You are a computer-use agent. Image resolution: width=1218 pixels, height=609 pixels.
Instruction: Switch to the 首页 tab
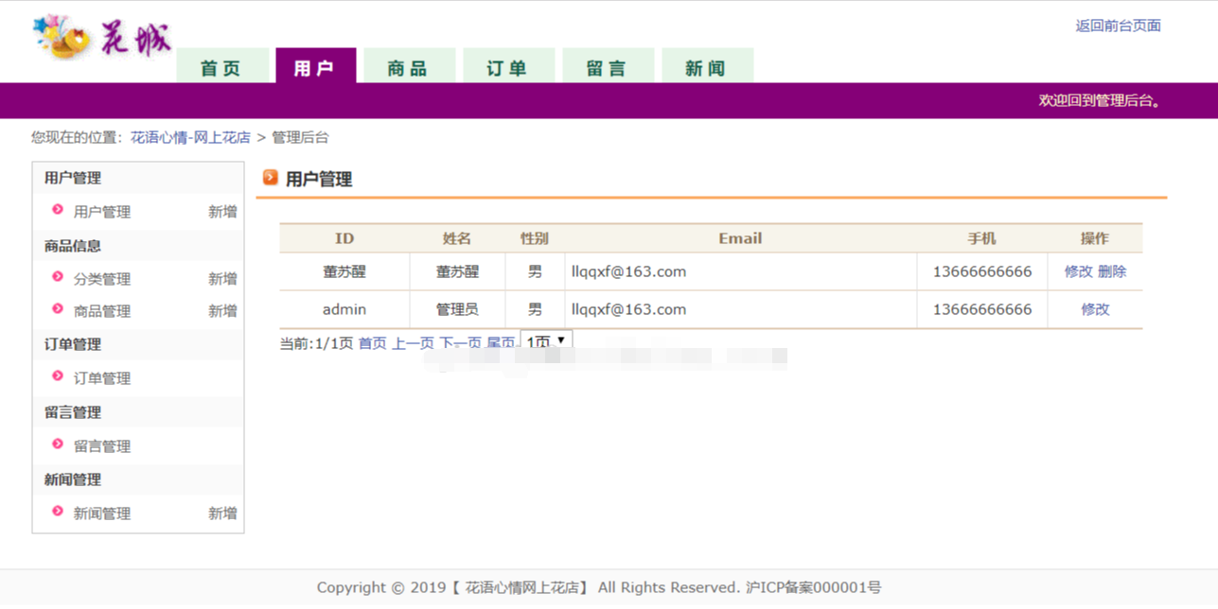pos(222,66)
